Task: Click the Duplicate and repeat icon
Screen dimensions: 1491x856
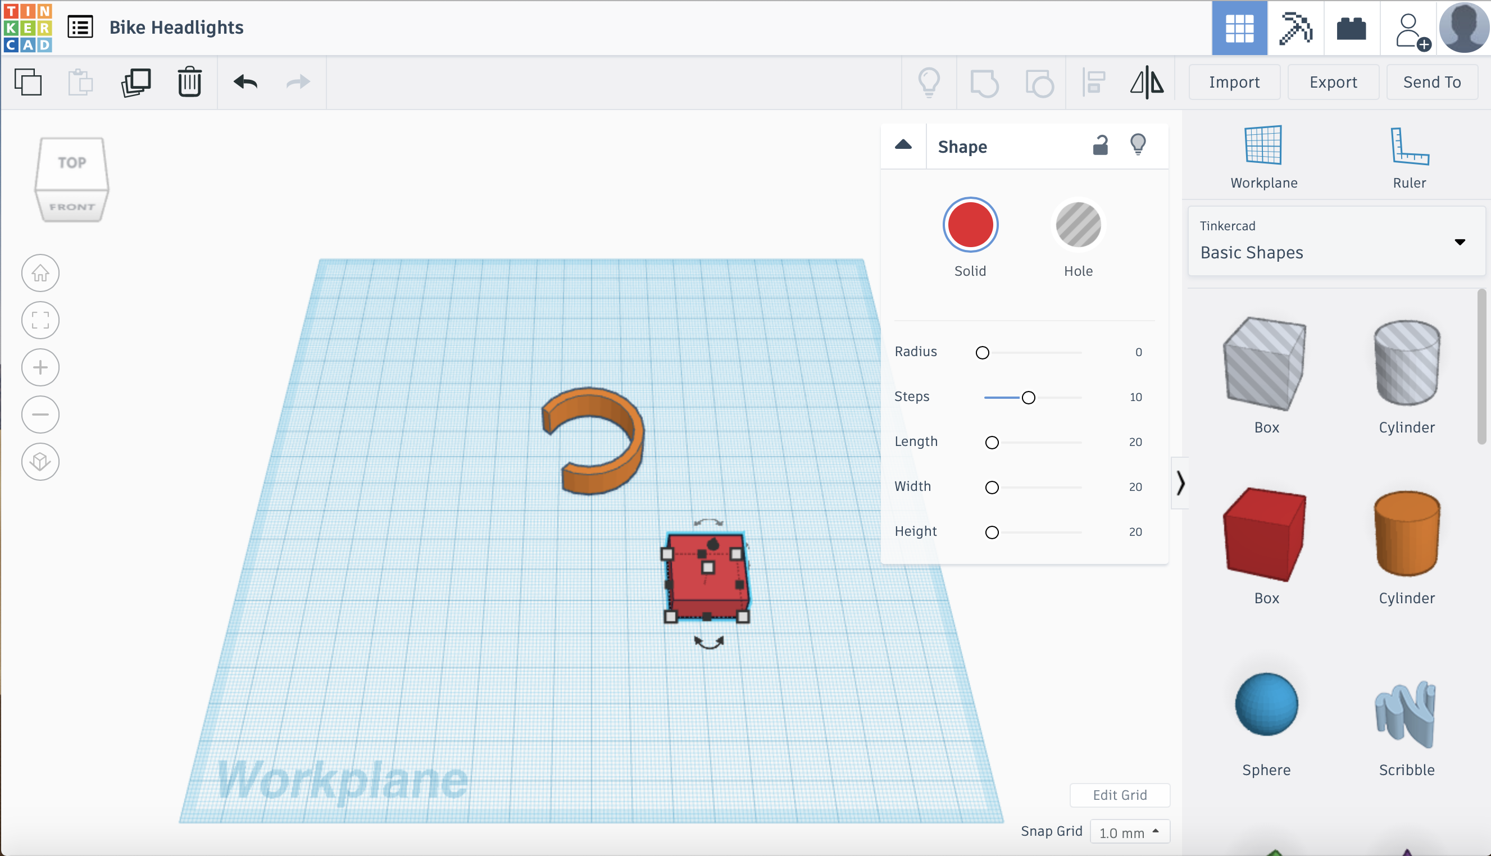Action: click(136, 81)
